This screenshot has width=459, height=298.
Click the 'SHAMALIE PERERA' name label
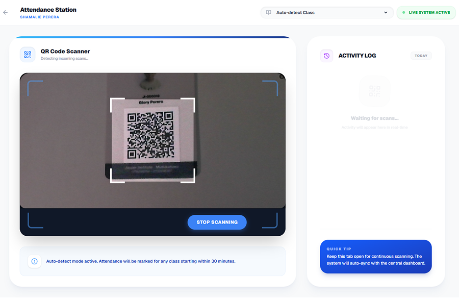[x=39, y=17]
